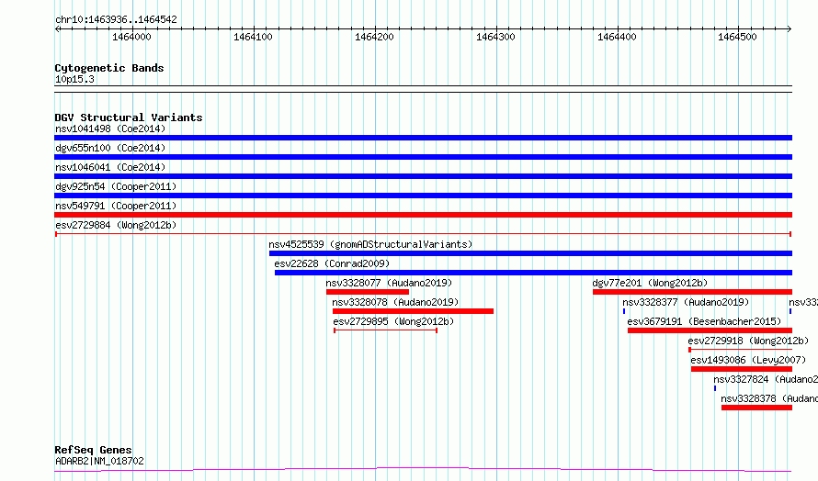Click ruler position 1464300
Image resolution: width=818 pixels, height=481 pixels.
pyautogui.click(x=495, y=38)
